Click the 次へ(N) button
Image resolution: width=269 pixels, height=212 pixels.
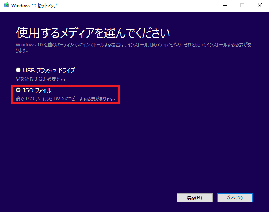click(x=235, y=198)
